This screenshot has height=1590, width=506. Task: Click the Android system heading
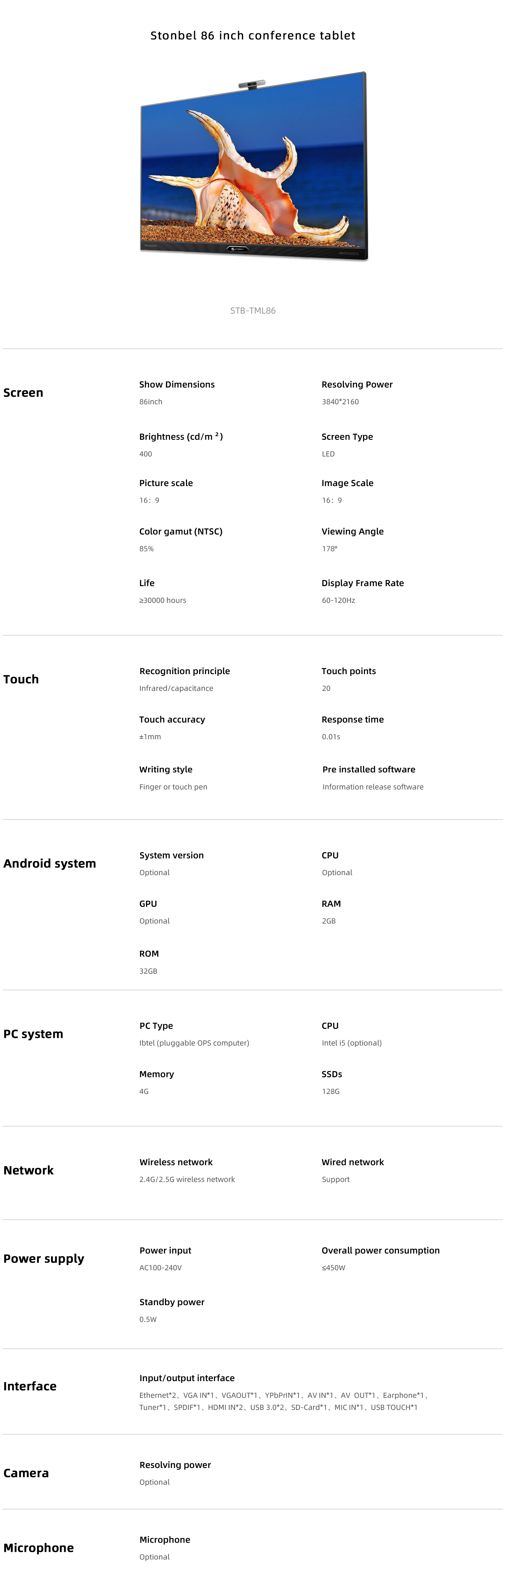49,864
